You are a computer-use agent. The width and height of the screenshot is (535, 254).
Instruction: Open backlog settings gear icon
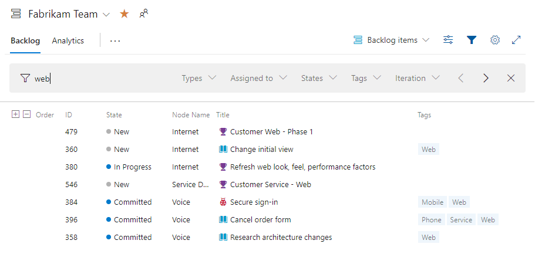click(x=495, y=40)
